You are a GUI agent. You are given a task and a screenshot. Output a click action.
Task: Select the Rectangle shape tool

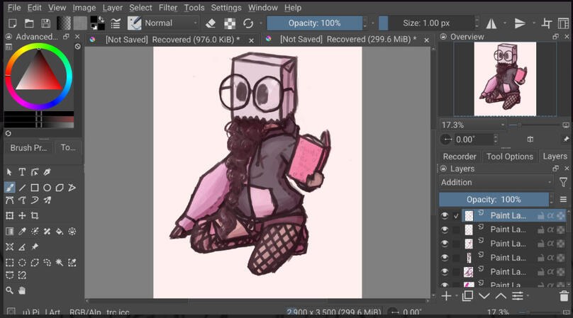click(35, 188)
